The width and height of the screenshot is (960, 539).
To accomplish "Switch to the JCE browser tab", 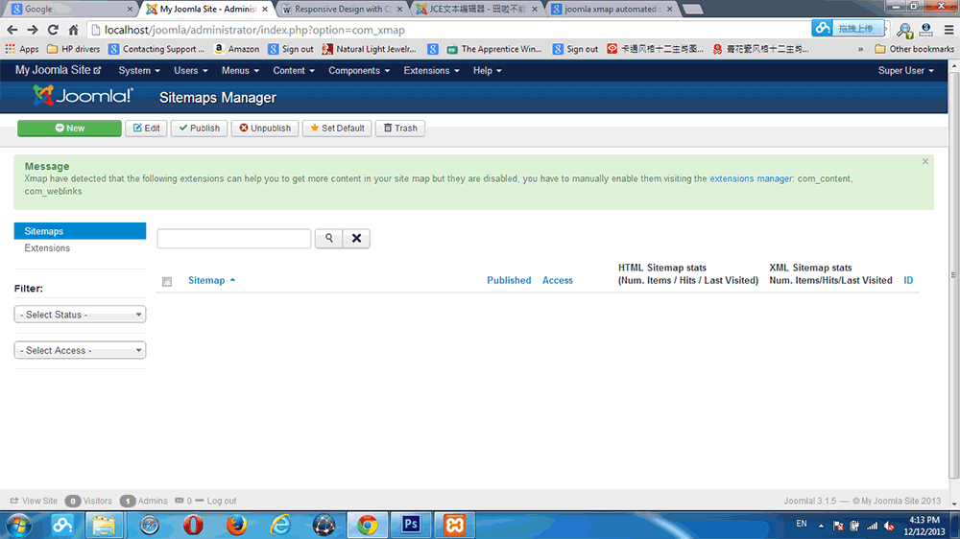I will point(477,10).
